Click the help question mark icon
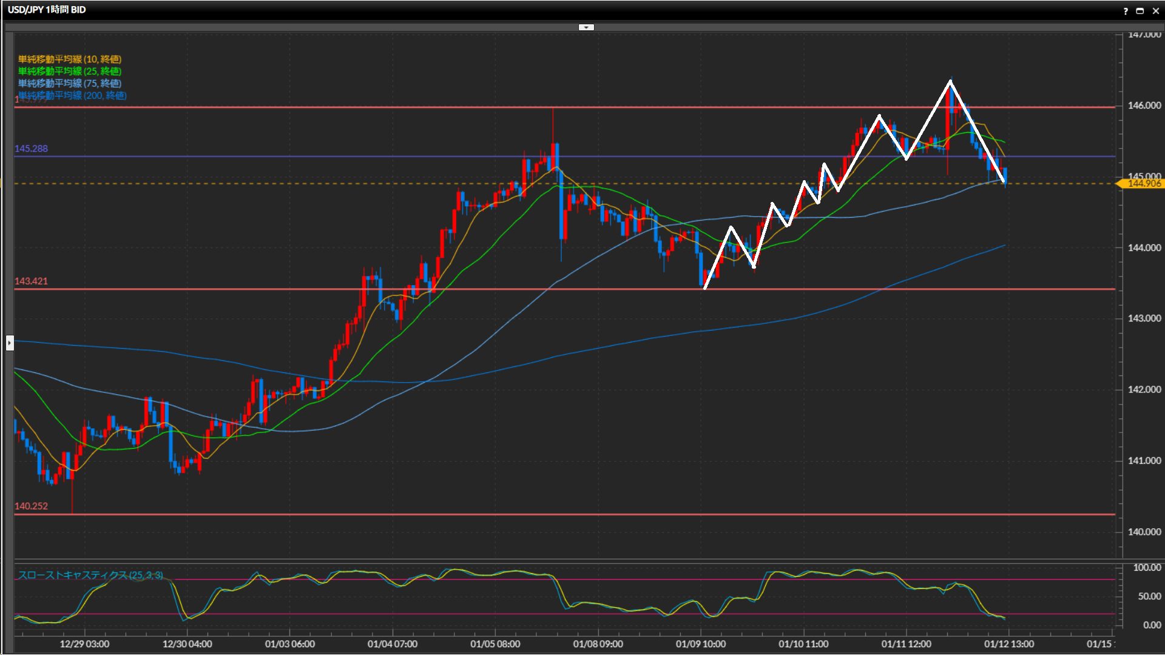The image size is (1165, 655). click(1126, 11)
